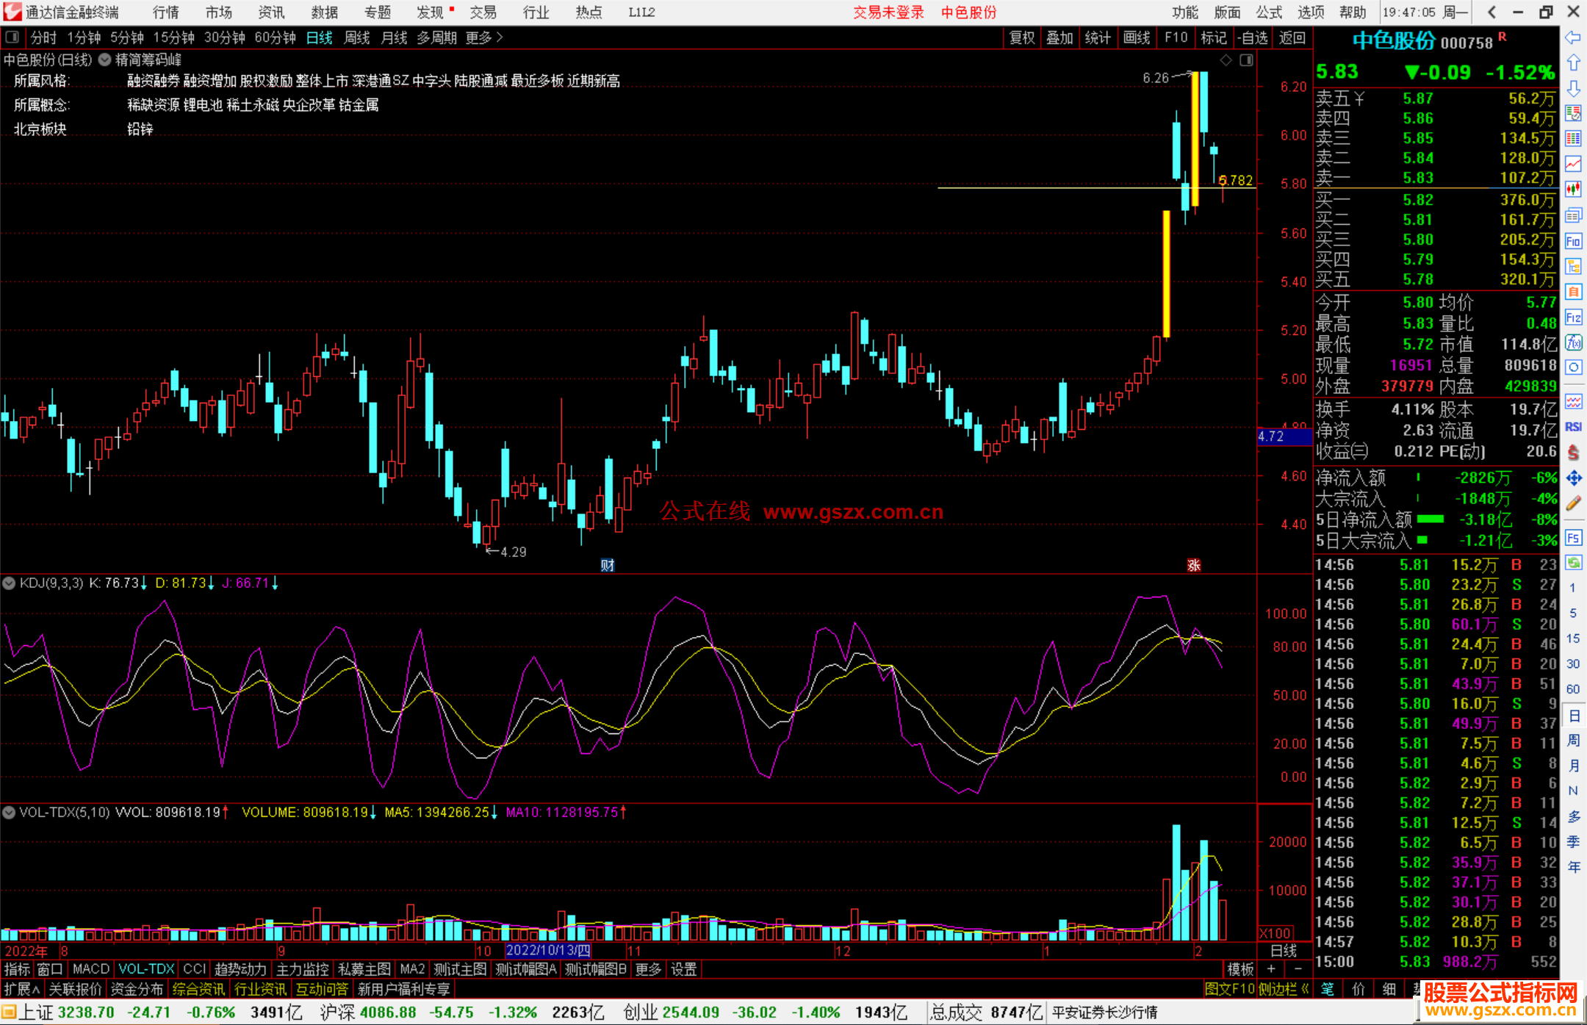The image size is (1587, 1025).
Task: Open the formula f(x) icon in sidebar
Action: coord(1573,342)
